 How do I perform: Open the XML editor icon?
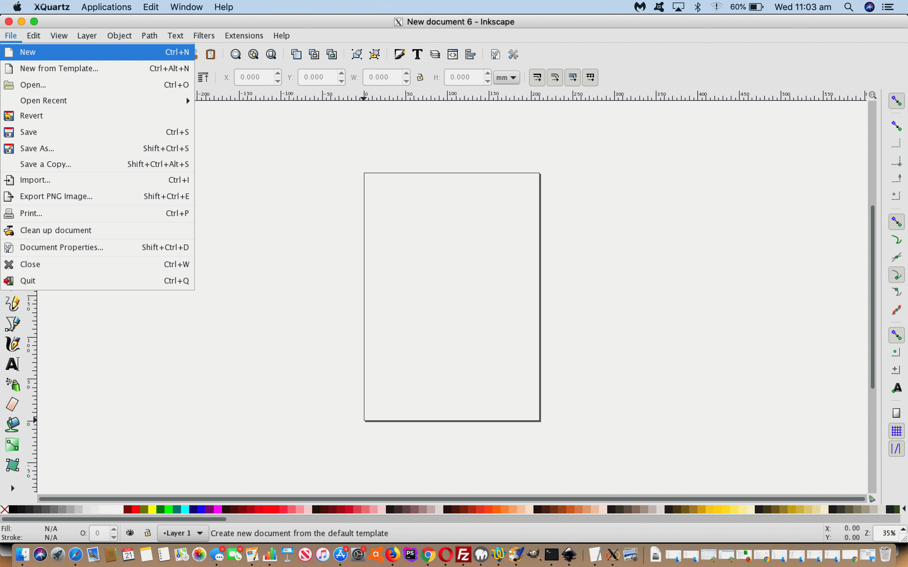[x=452, y=54]
